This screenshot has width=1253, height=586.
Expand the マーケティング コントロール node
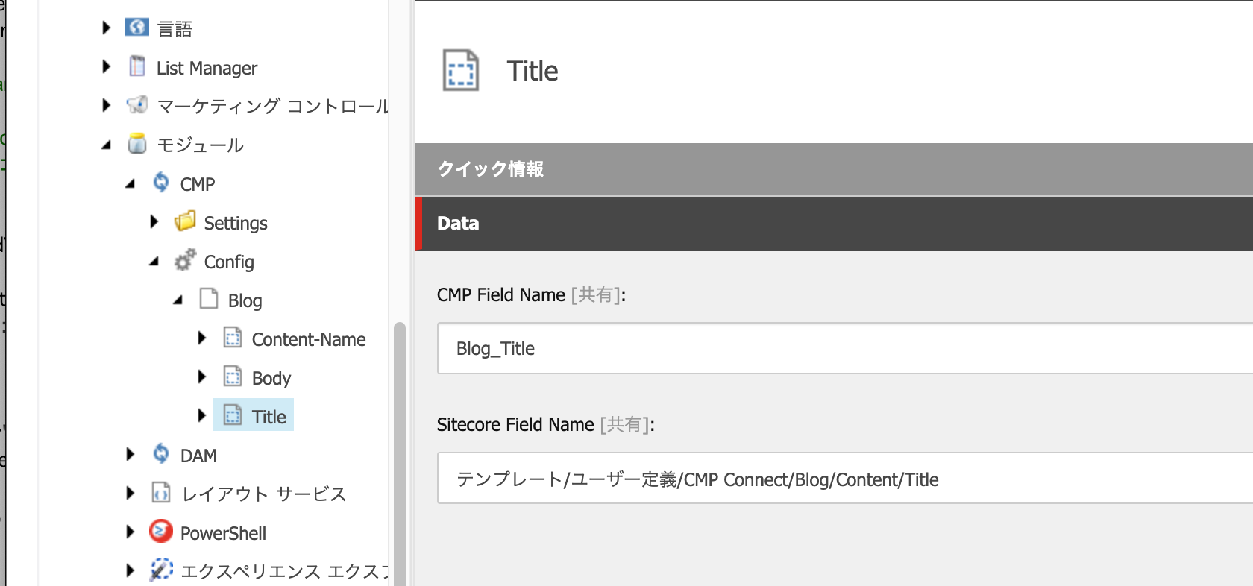106,105
